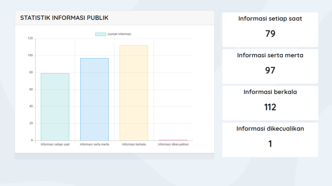
Task: Select the blue Informasi serta merta bar
Action: [x=94, y=99]
